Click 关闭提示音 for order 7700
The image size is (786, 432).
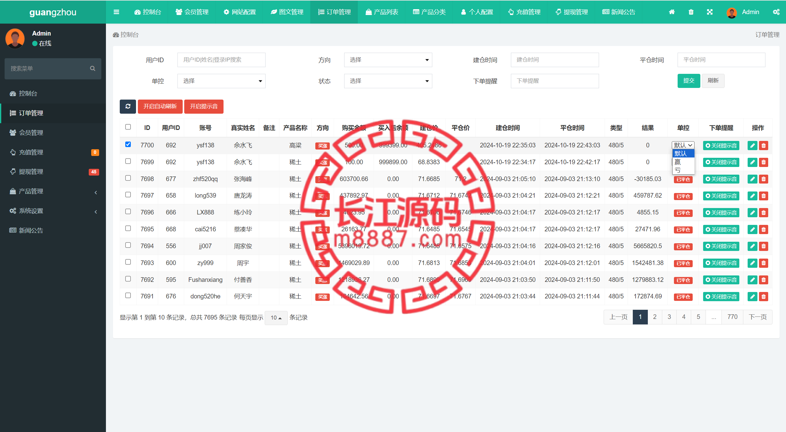[x=721, y=146]
